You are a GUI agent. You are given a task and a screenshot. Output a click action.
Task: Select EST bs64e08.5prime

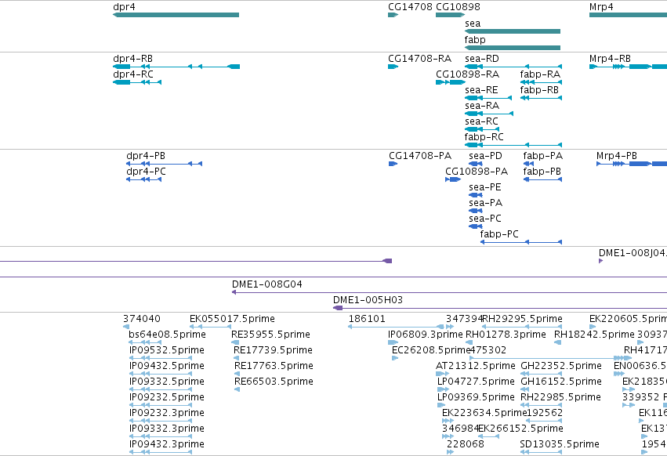145,342
